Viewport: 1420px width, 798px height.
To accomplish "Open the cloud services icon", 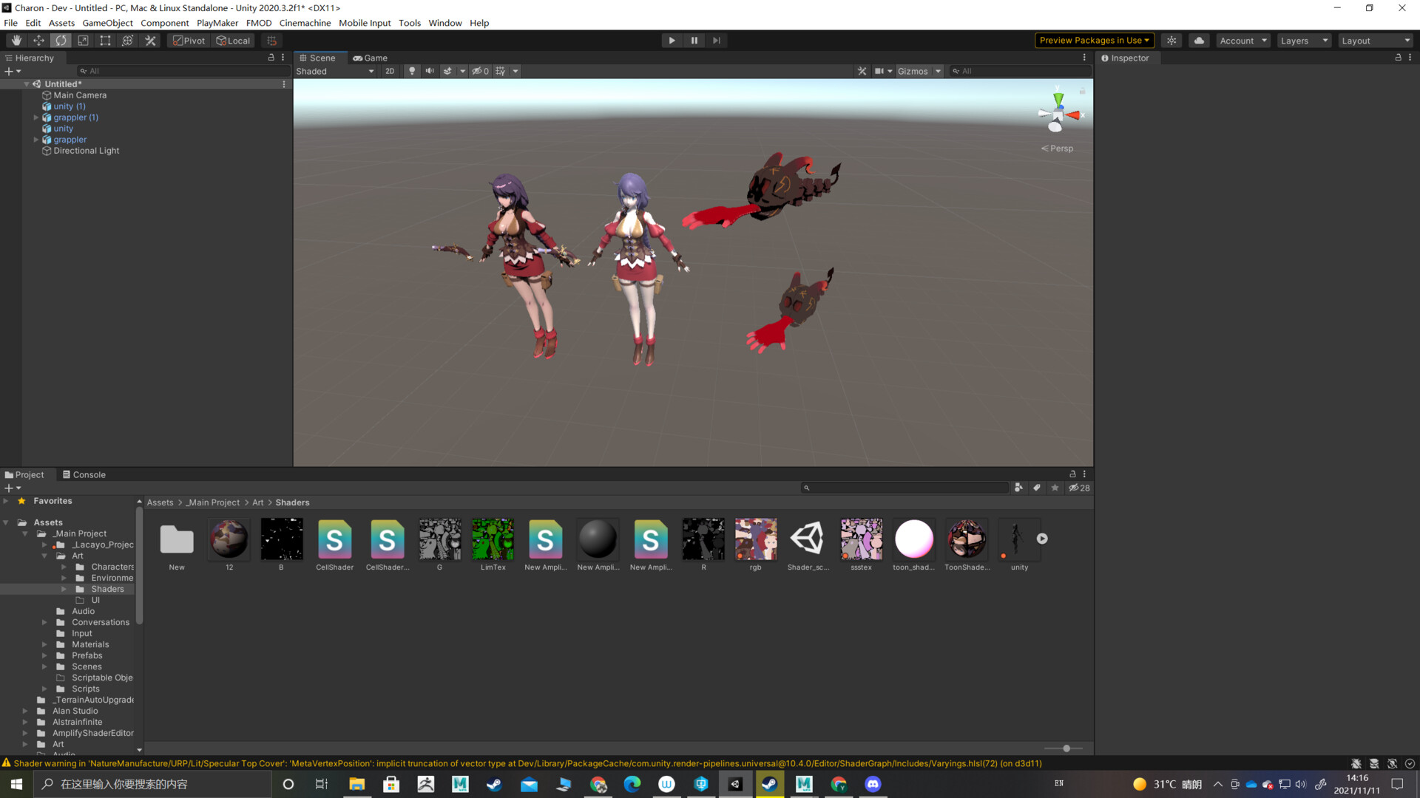I will click(x=1199, y=41).
